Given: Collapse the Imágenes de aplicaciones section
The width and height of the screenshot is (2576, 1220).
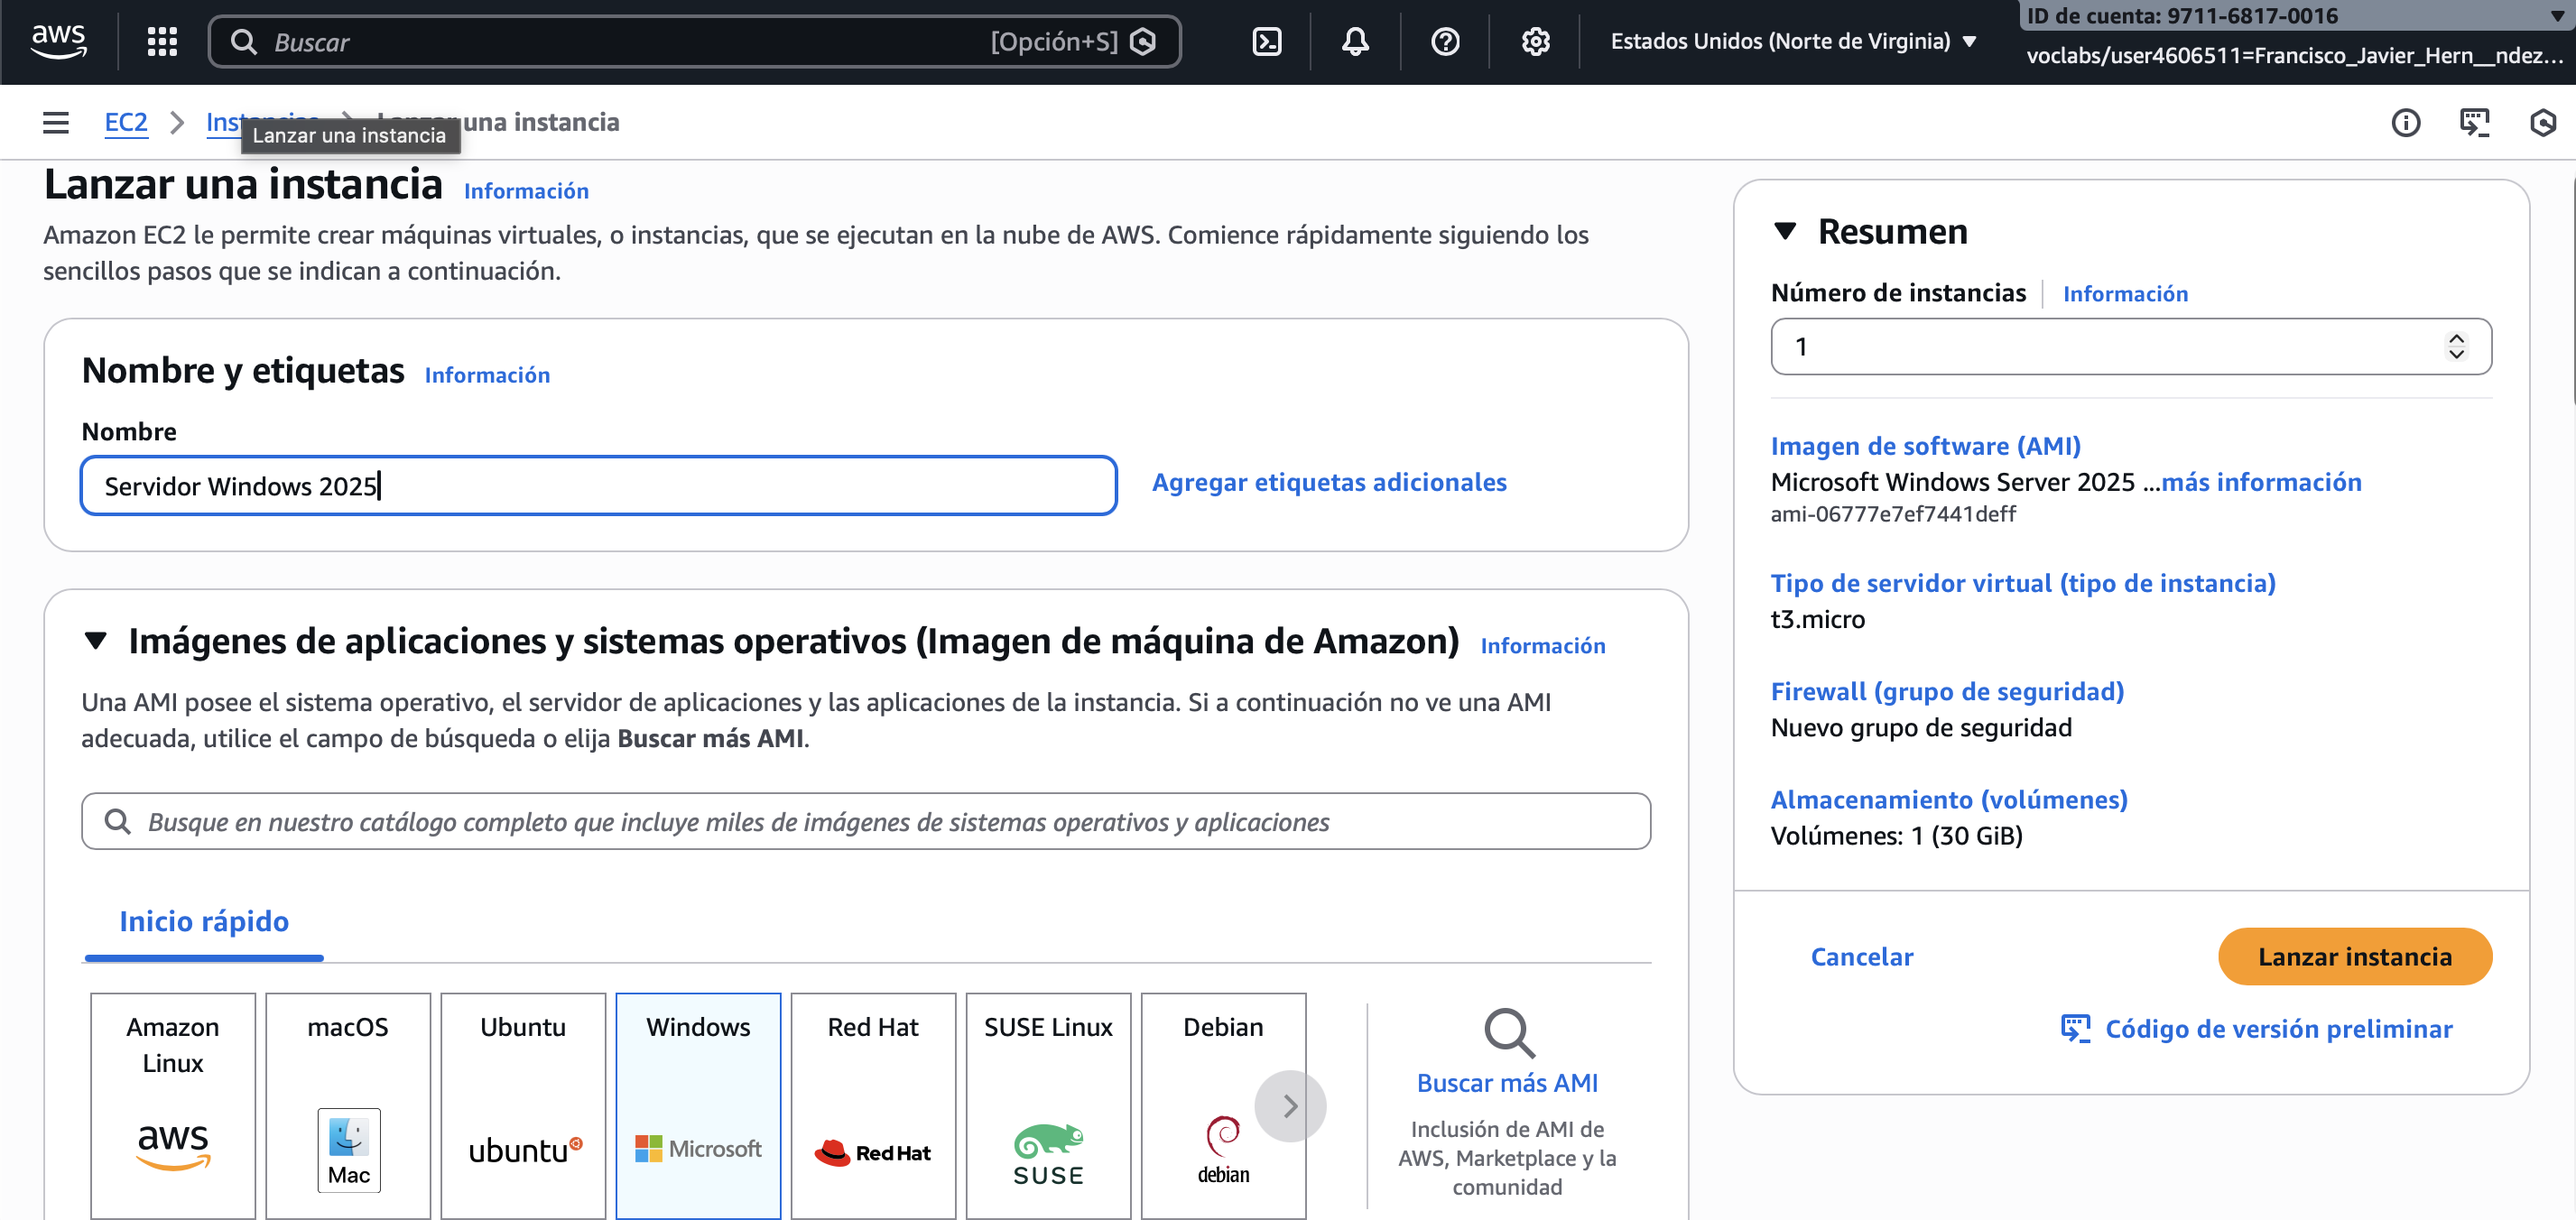Looking at the screenshot, I should [96, 640].
